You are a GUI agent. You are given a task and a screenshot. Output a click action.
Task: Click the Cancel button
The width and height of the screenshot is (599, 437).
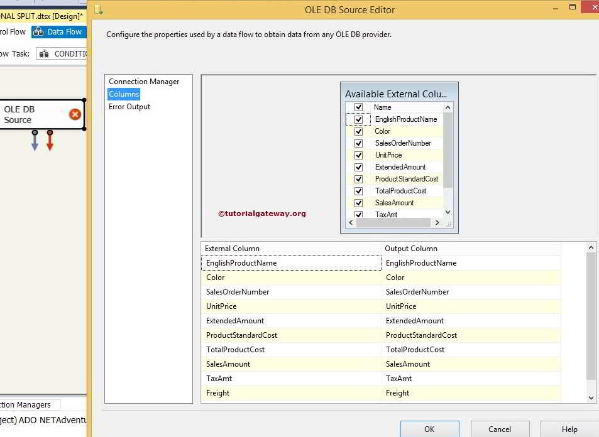point(500,429)
